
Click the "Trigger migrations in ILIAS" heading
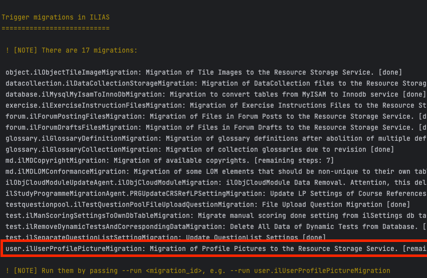point(56,18)
